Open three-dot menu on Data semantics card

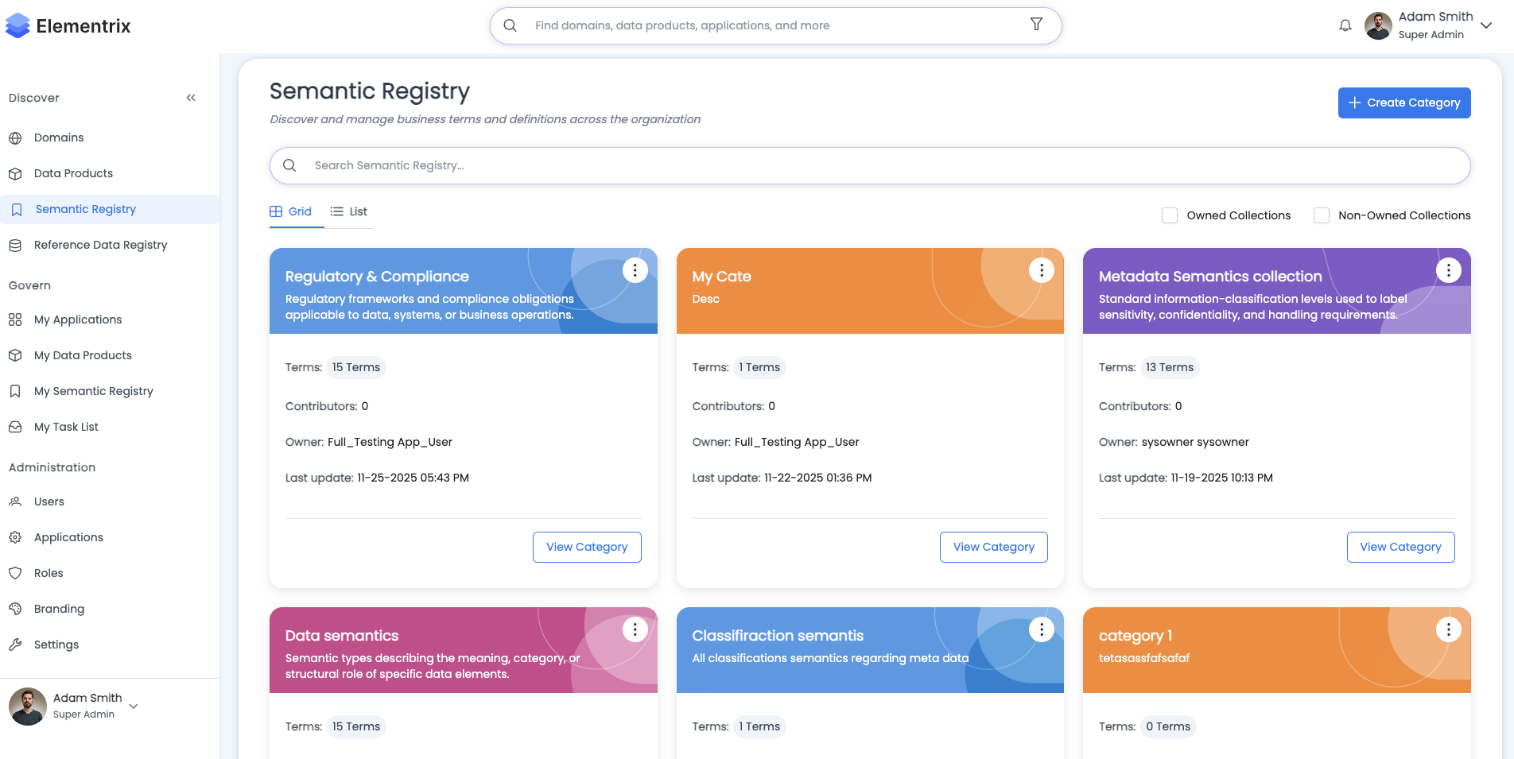click(635, 629)
